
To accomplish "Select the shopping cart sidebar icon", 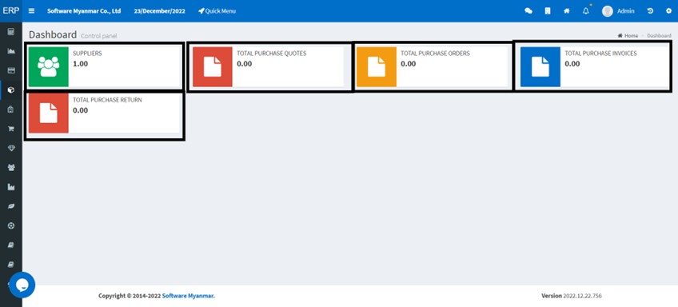I will point(11,129).
